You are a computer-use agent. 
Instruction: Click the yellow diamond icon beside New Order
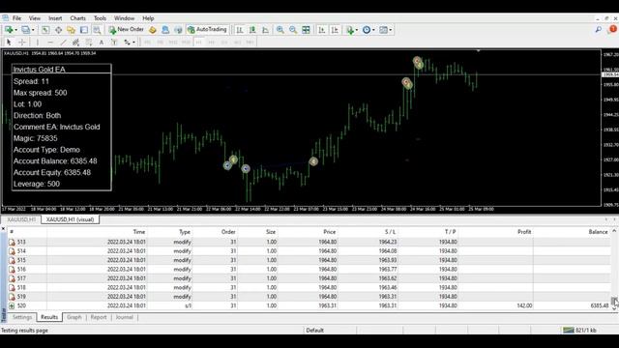153,30
